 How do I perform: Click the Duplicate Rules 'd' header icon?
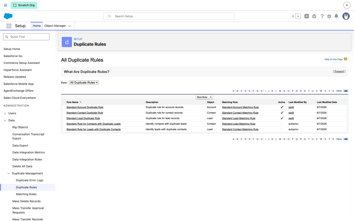click(67, 42)
